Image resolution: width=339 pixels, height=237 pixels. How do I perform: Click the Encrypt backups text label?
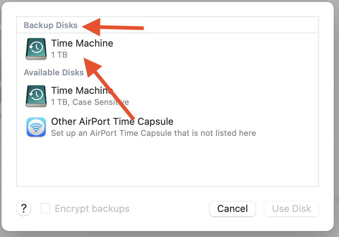(92, 209)
